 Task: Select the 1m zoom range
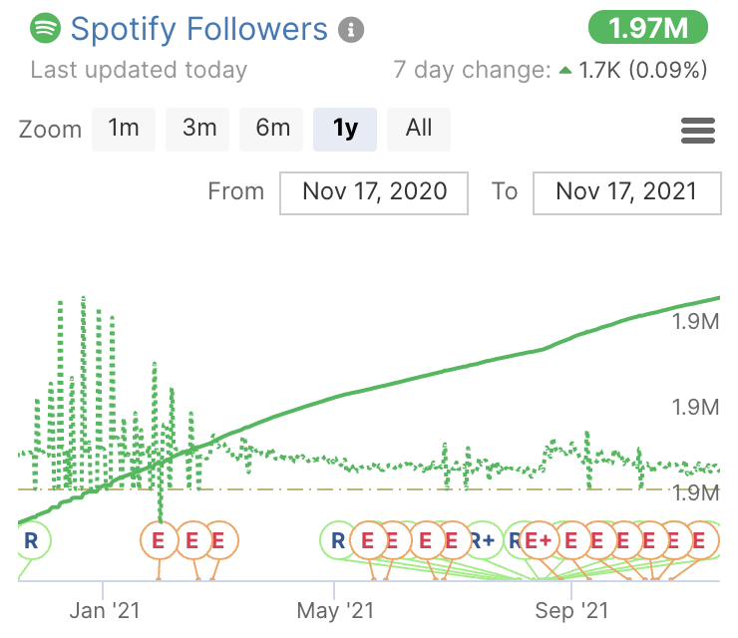coord(124,129)
